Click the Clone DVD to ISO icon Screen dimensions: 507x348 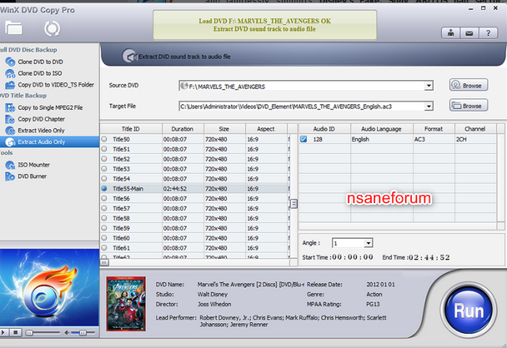pos(10,73)
